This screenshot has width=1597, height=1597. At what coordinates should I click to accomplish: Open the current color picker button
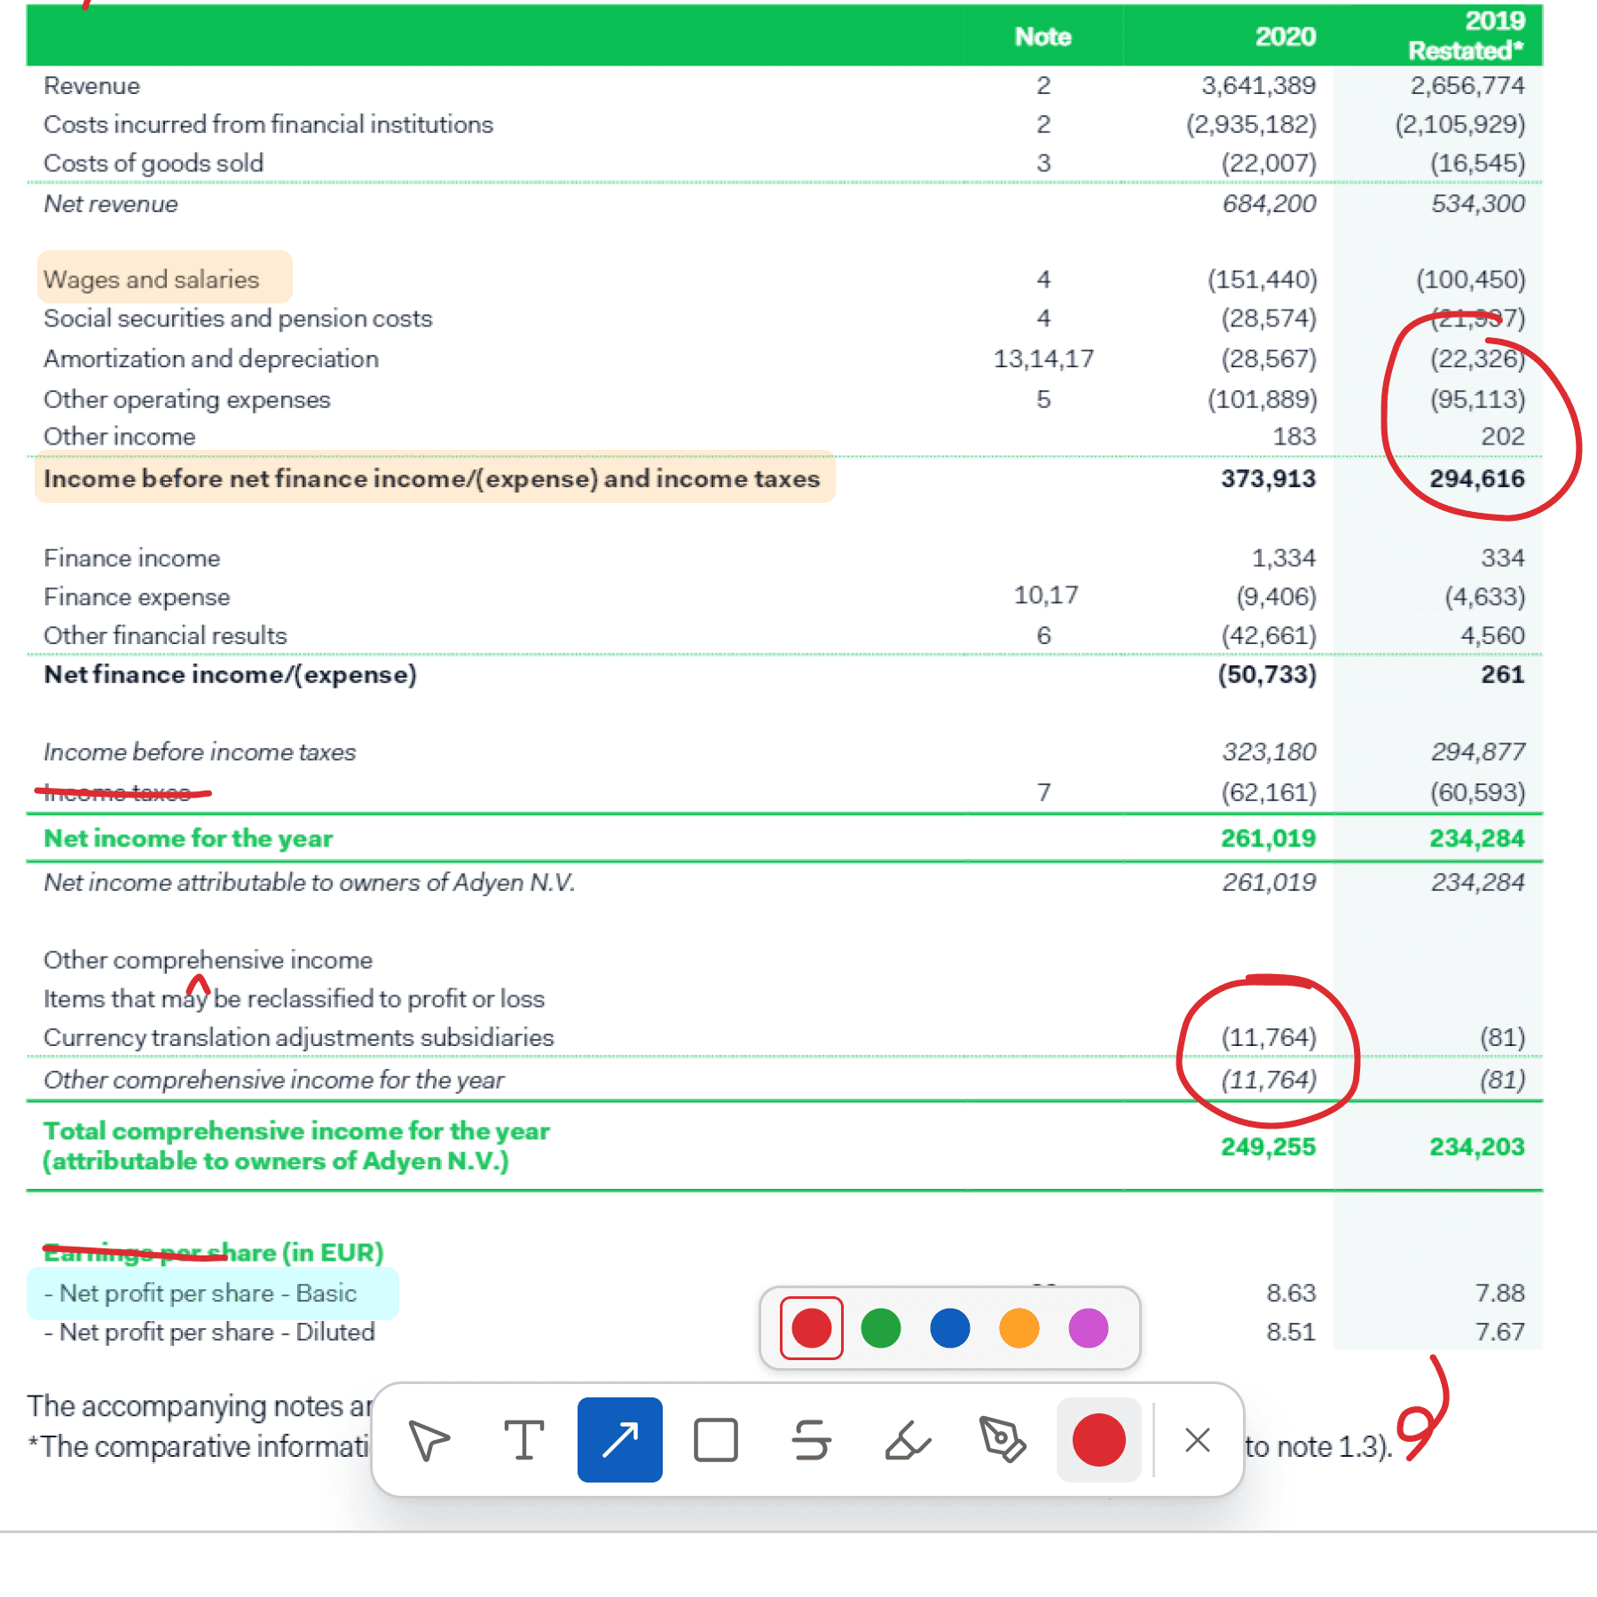1098,1439
